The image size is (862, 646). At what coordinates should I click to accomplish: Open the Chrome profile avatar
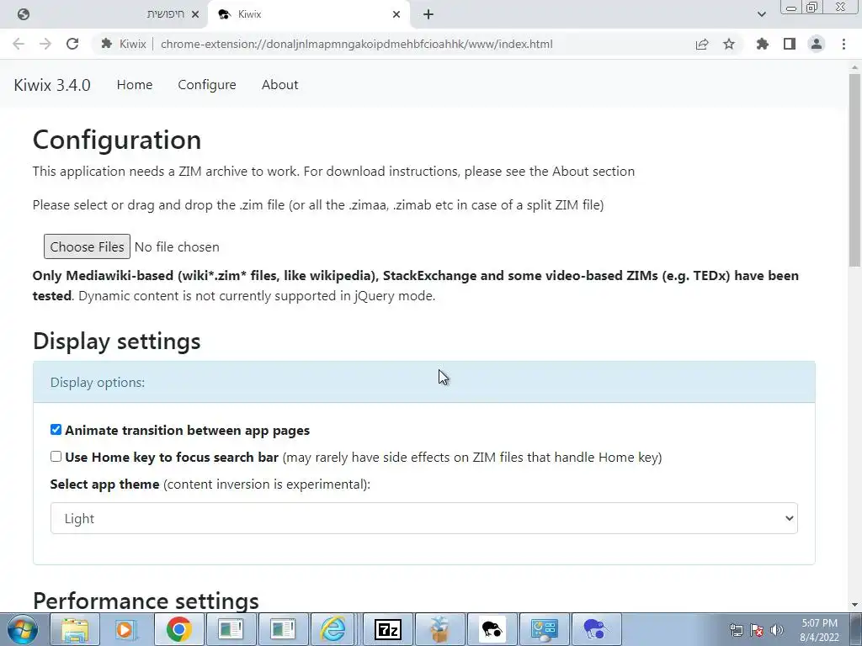coord(817,44)
